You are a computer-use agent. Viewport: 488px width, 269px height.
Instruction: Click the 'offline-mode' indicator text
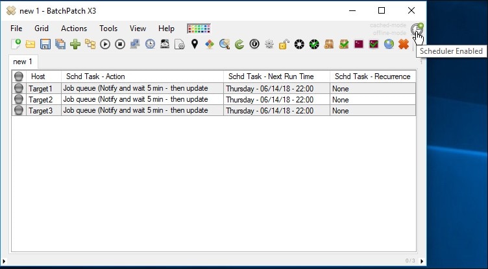tap(389, 32)
